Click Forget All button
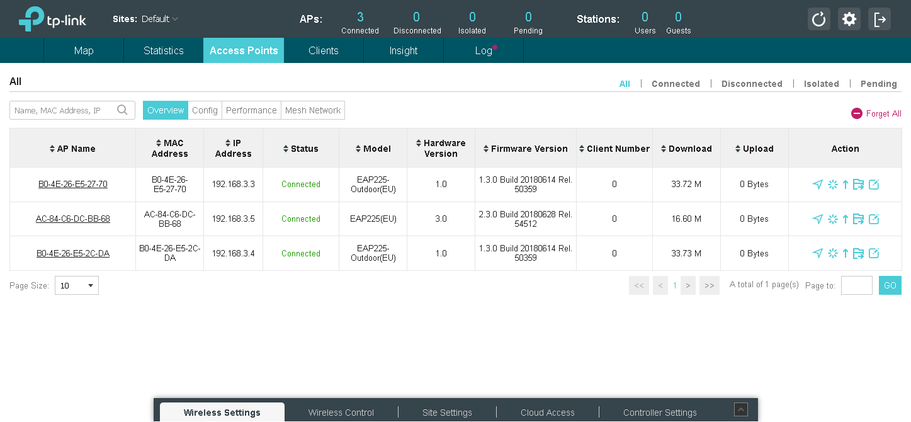The width and height of the screenshot is (911, 422). pos(876,113)
